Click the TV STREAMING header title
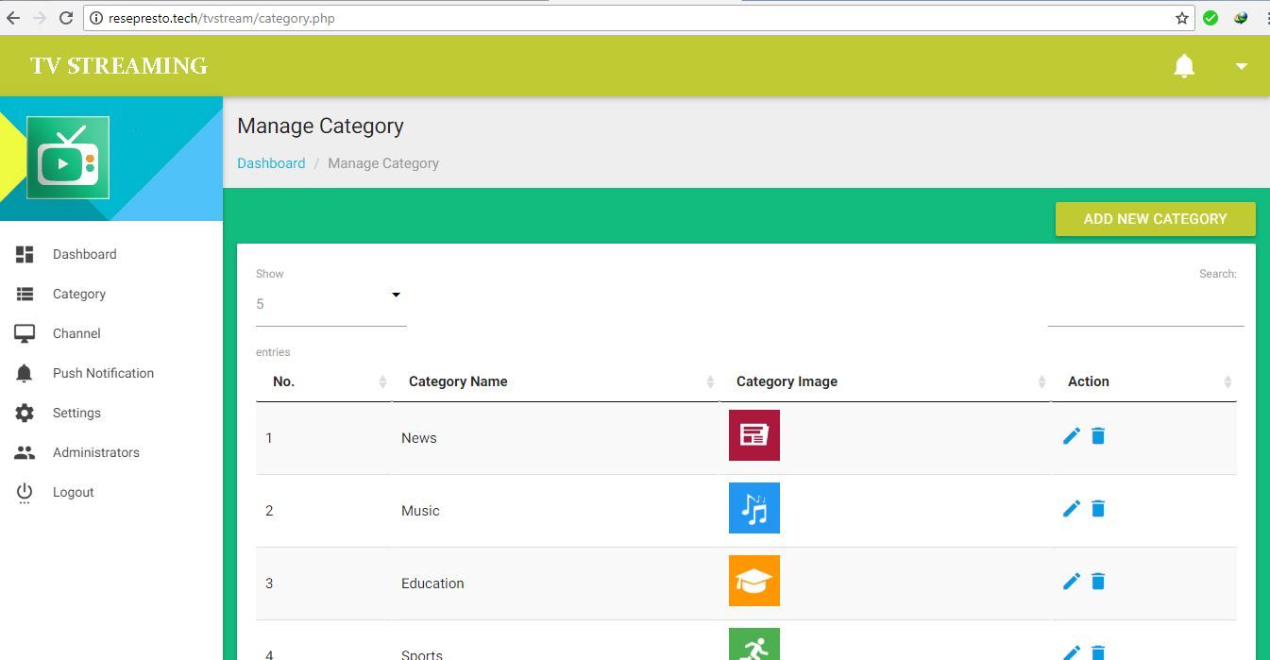This screenshot has height=660, width=1270. coord(119,66)
